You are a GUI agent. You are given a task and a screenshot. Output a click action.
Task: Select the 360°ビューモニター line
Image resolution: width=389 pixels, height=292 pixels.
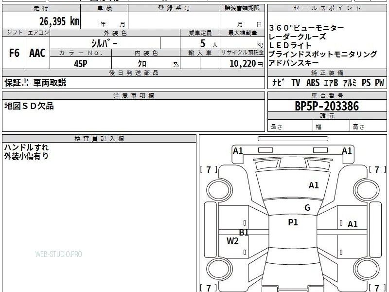[x=306, y=28]
